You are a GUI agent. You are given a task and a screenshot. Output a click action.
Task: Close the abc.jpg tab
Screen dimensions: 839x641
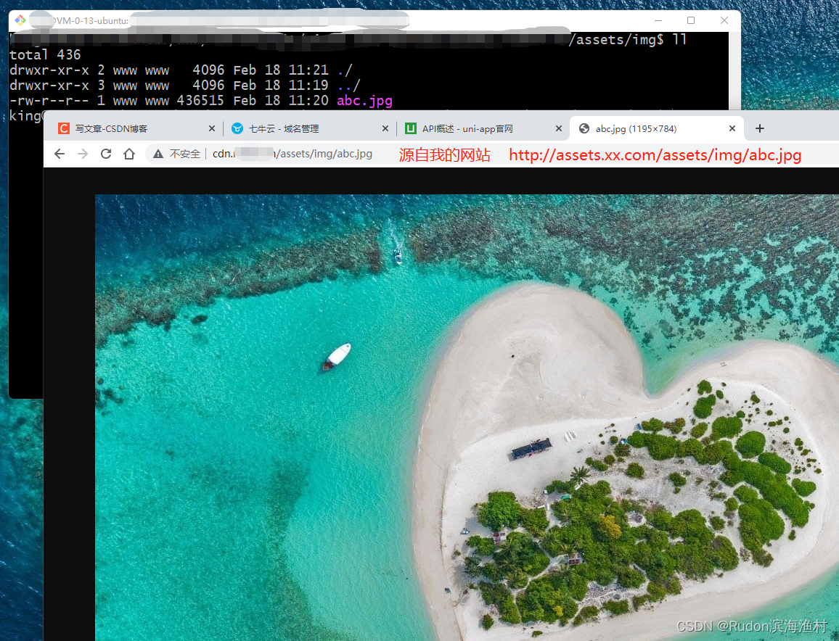[732, 128]
